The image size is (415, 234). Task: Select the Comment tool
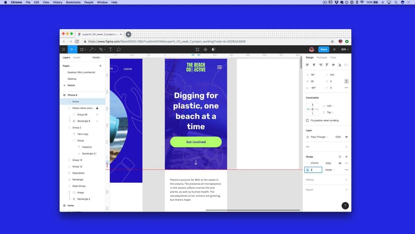[x=119, y=49]
